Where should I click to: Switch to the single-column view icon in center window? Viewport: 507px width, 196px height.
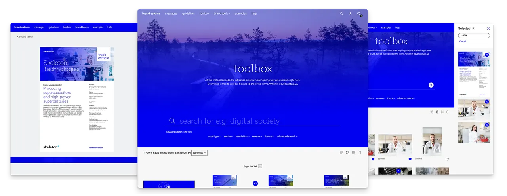coord(360,153)
